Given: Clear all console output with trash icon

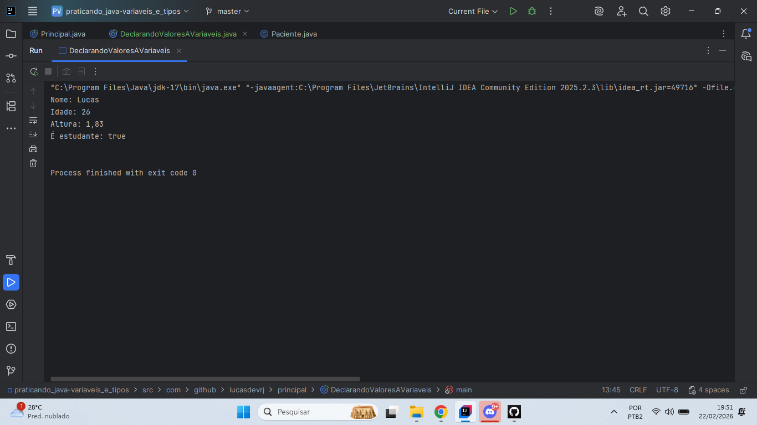Looking at the screenshot, I should (33, 163).
